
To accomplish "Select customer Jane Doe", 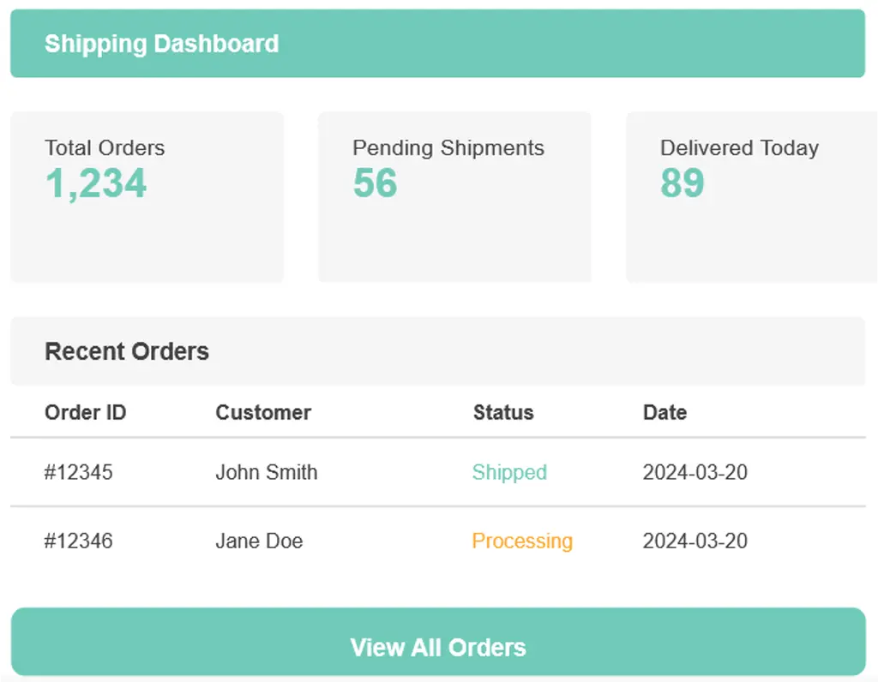I will [x=259, y=541].
